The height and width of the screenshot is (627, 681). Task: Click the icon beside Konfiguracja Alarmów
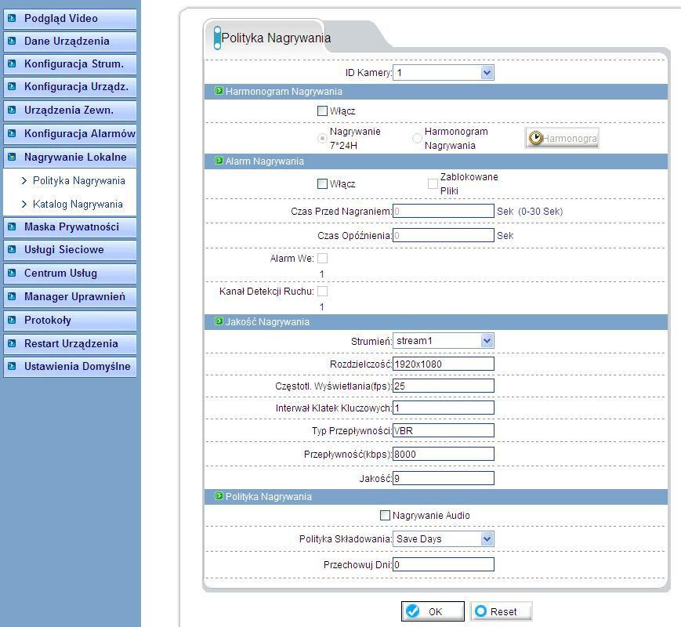click(12, 133)
